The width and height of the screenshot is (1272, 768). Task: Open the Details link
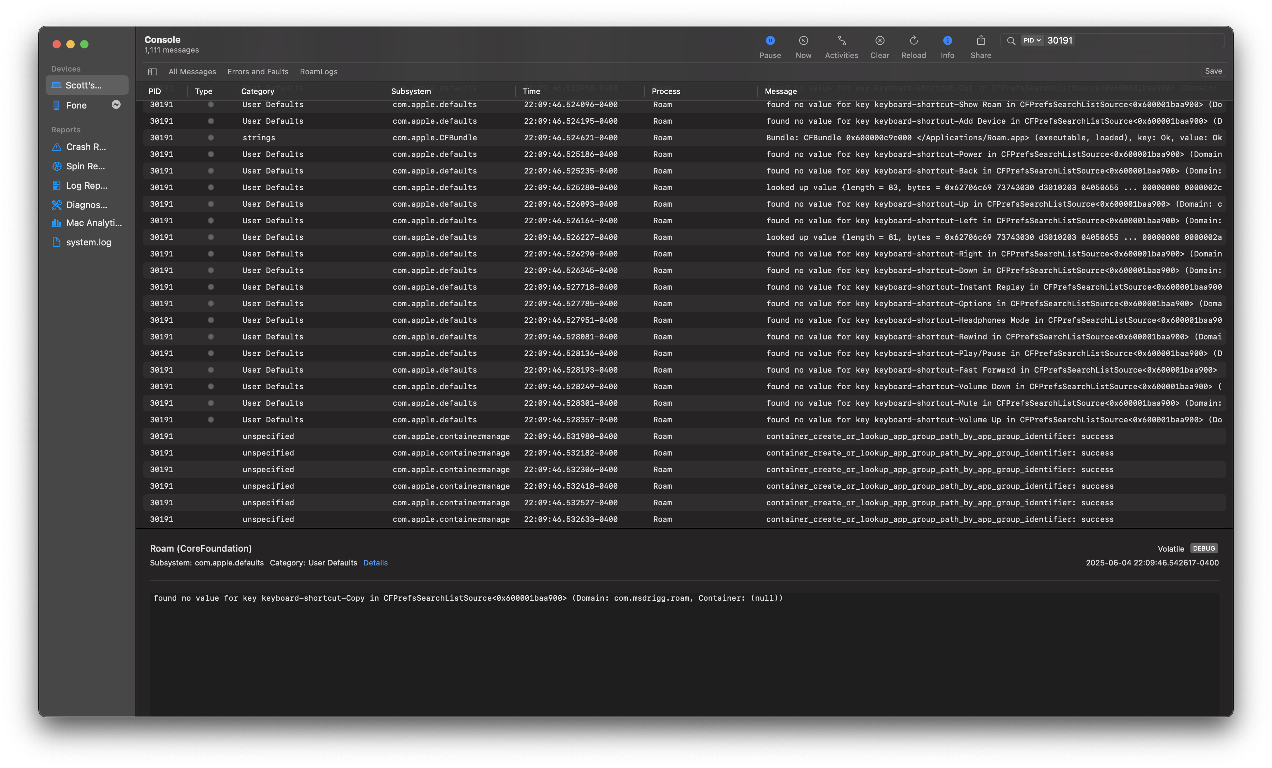[375, 563]
